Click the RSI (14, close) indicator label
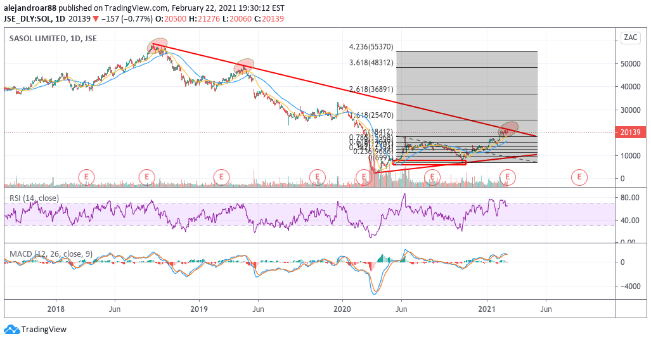This screenshot has width=651, height=341. (34, 198)
